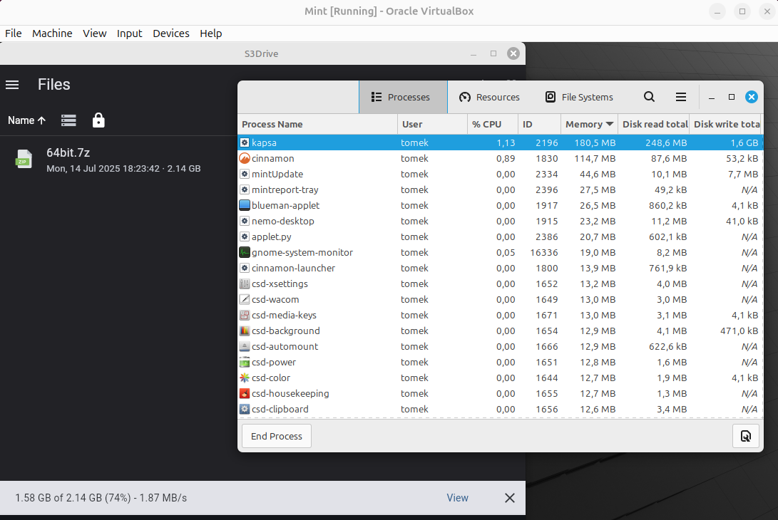Sort by the ID column header
The width and height of the screenshot is (778, 520).
coord(539,125)
